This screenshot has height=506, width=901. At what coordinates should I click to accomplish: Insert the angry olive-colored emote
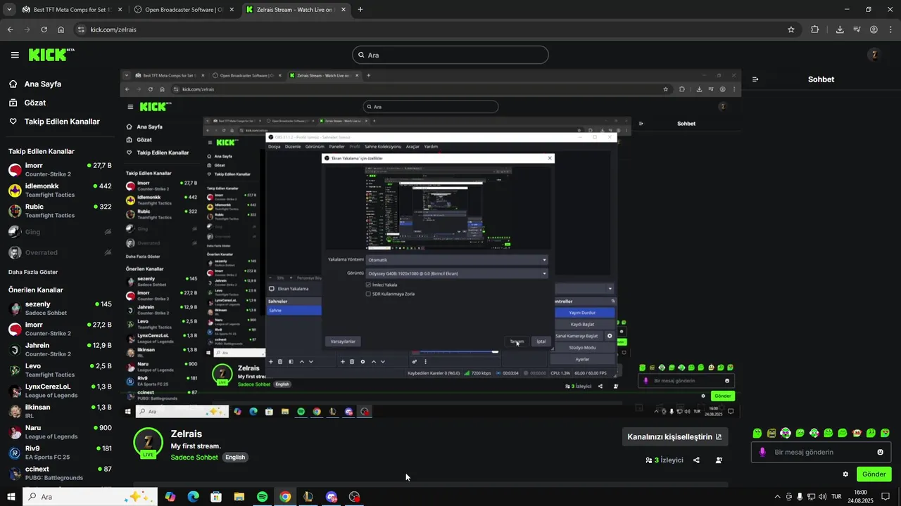click(x=771, y=433)
